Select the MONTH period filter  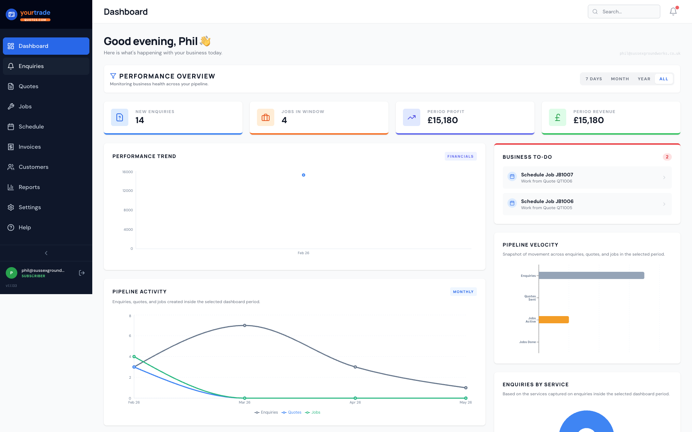coord(620,79)
